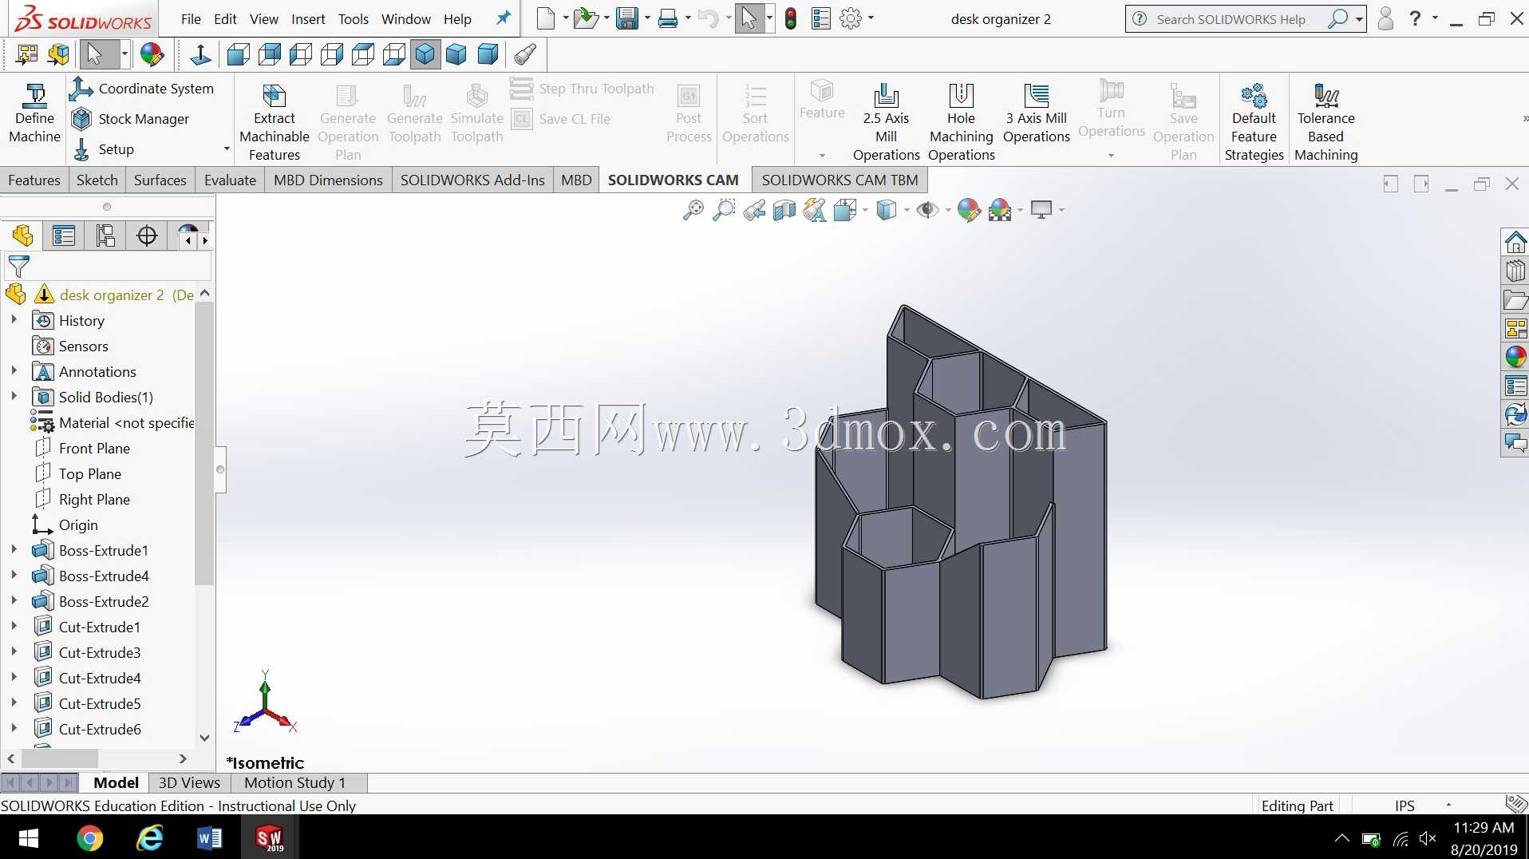Select Cut-Extrude6 in feature tree

87,729
